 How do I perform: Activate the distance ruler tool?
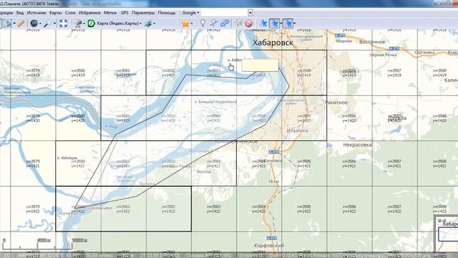pos(21,24)
